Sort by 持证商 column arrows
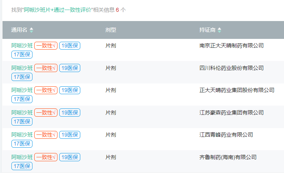This screenshot has height=173, width=284. pyautogui.click(x=219, y=30)
